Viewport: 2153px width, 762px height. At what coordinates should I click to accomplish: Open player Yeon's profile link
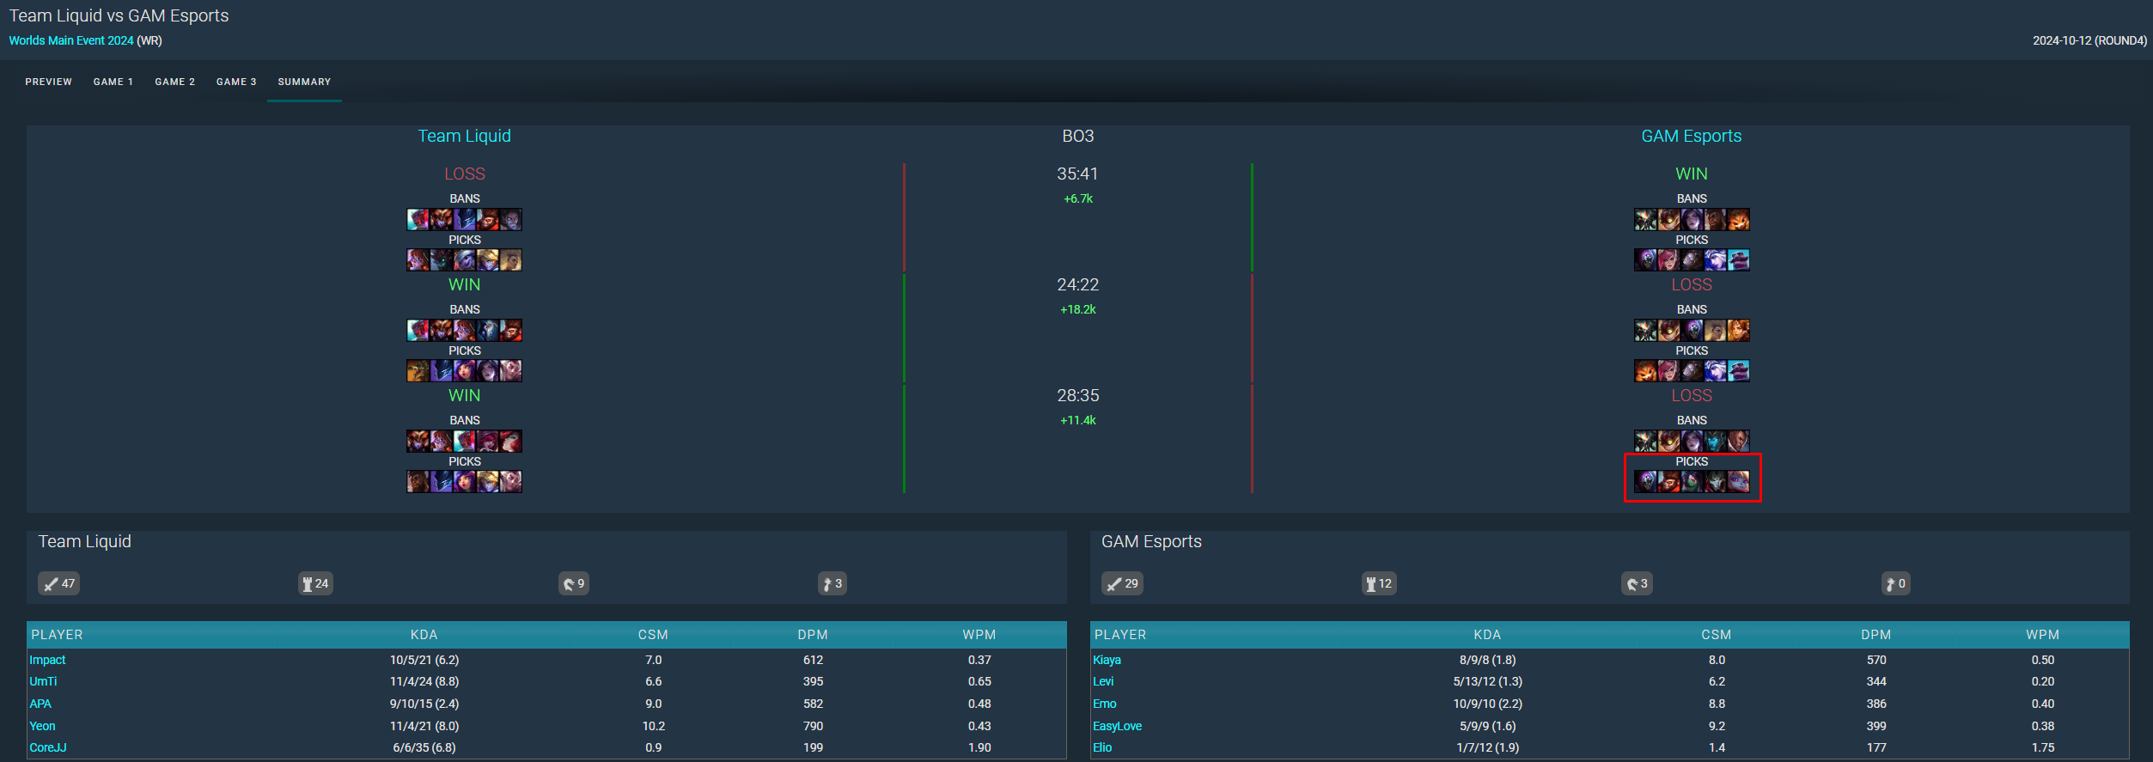click(x=42, y=726)
